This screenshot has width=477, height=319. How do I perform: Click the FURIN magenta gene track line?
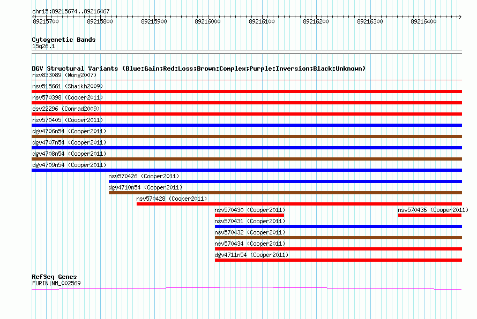point(247,288)
